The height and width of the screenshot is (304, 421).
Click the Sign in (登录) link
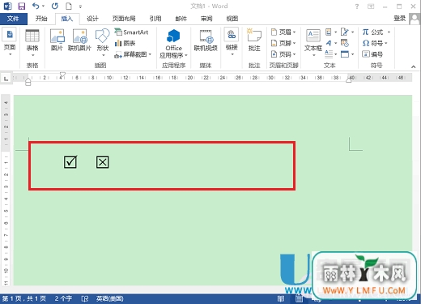400,19
